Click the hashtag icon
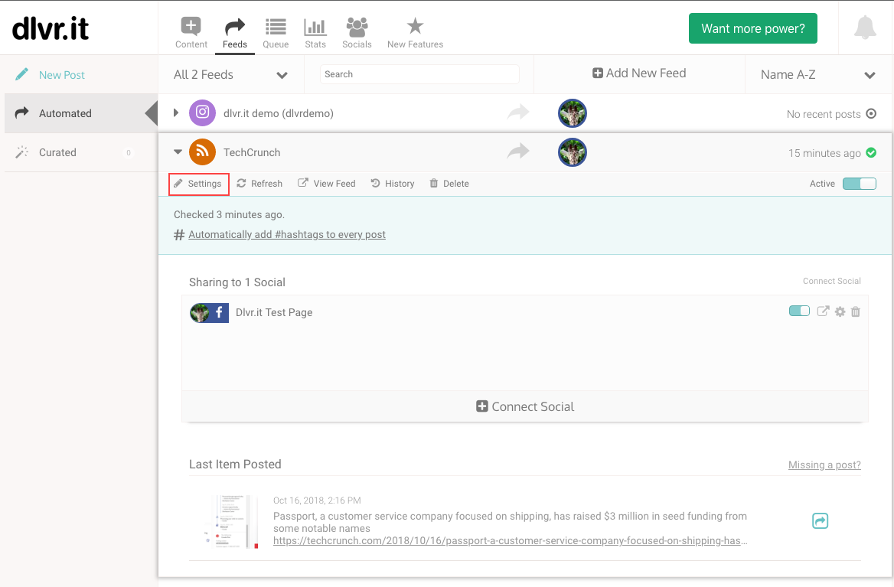This screenshot has width=894, height=587. coord(179,235)
